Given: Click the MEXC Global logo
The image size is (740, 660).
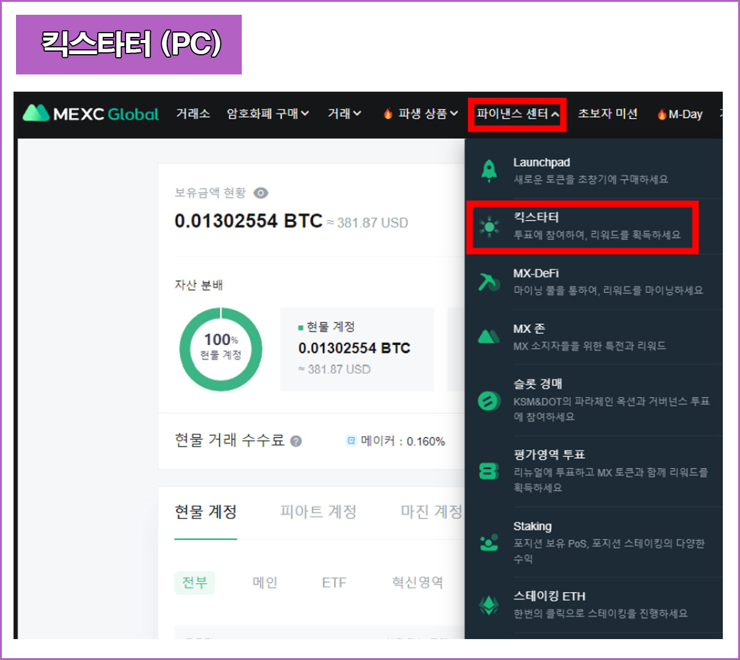Looking at the screenshot, I should (x=90, y=114).
